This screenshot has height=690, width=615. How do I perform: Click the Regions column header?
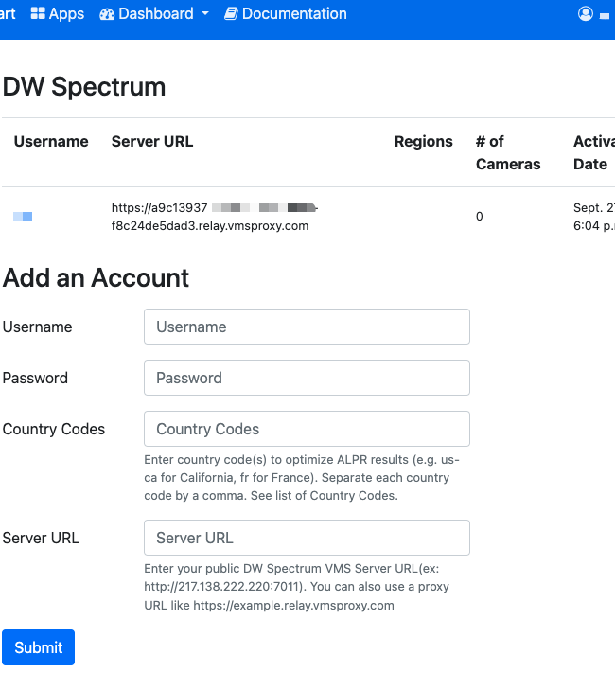coord(423,141)
